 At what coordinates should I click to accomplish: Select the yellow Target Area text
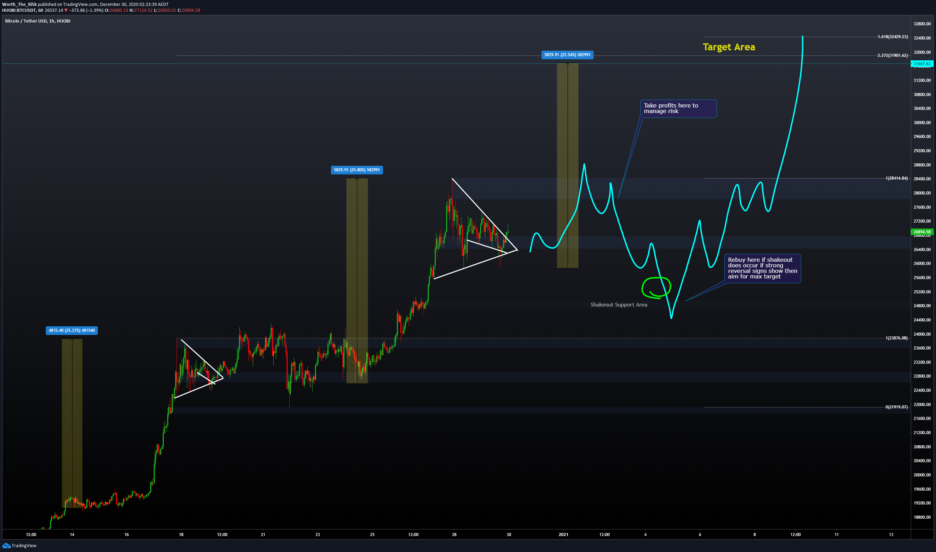[729, 47]
